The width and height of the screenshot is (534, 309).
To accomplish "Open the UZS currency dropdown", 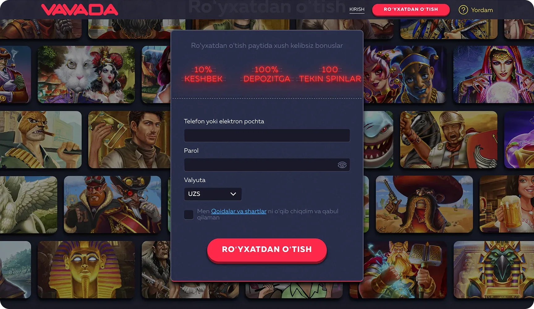I will (x=213, y=194).
